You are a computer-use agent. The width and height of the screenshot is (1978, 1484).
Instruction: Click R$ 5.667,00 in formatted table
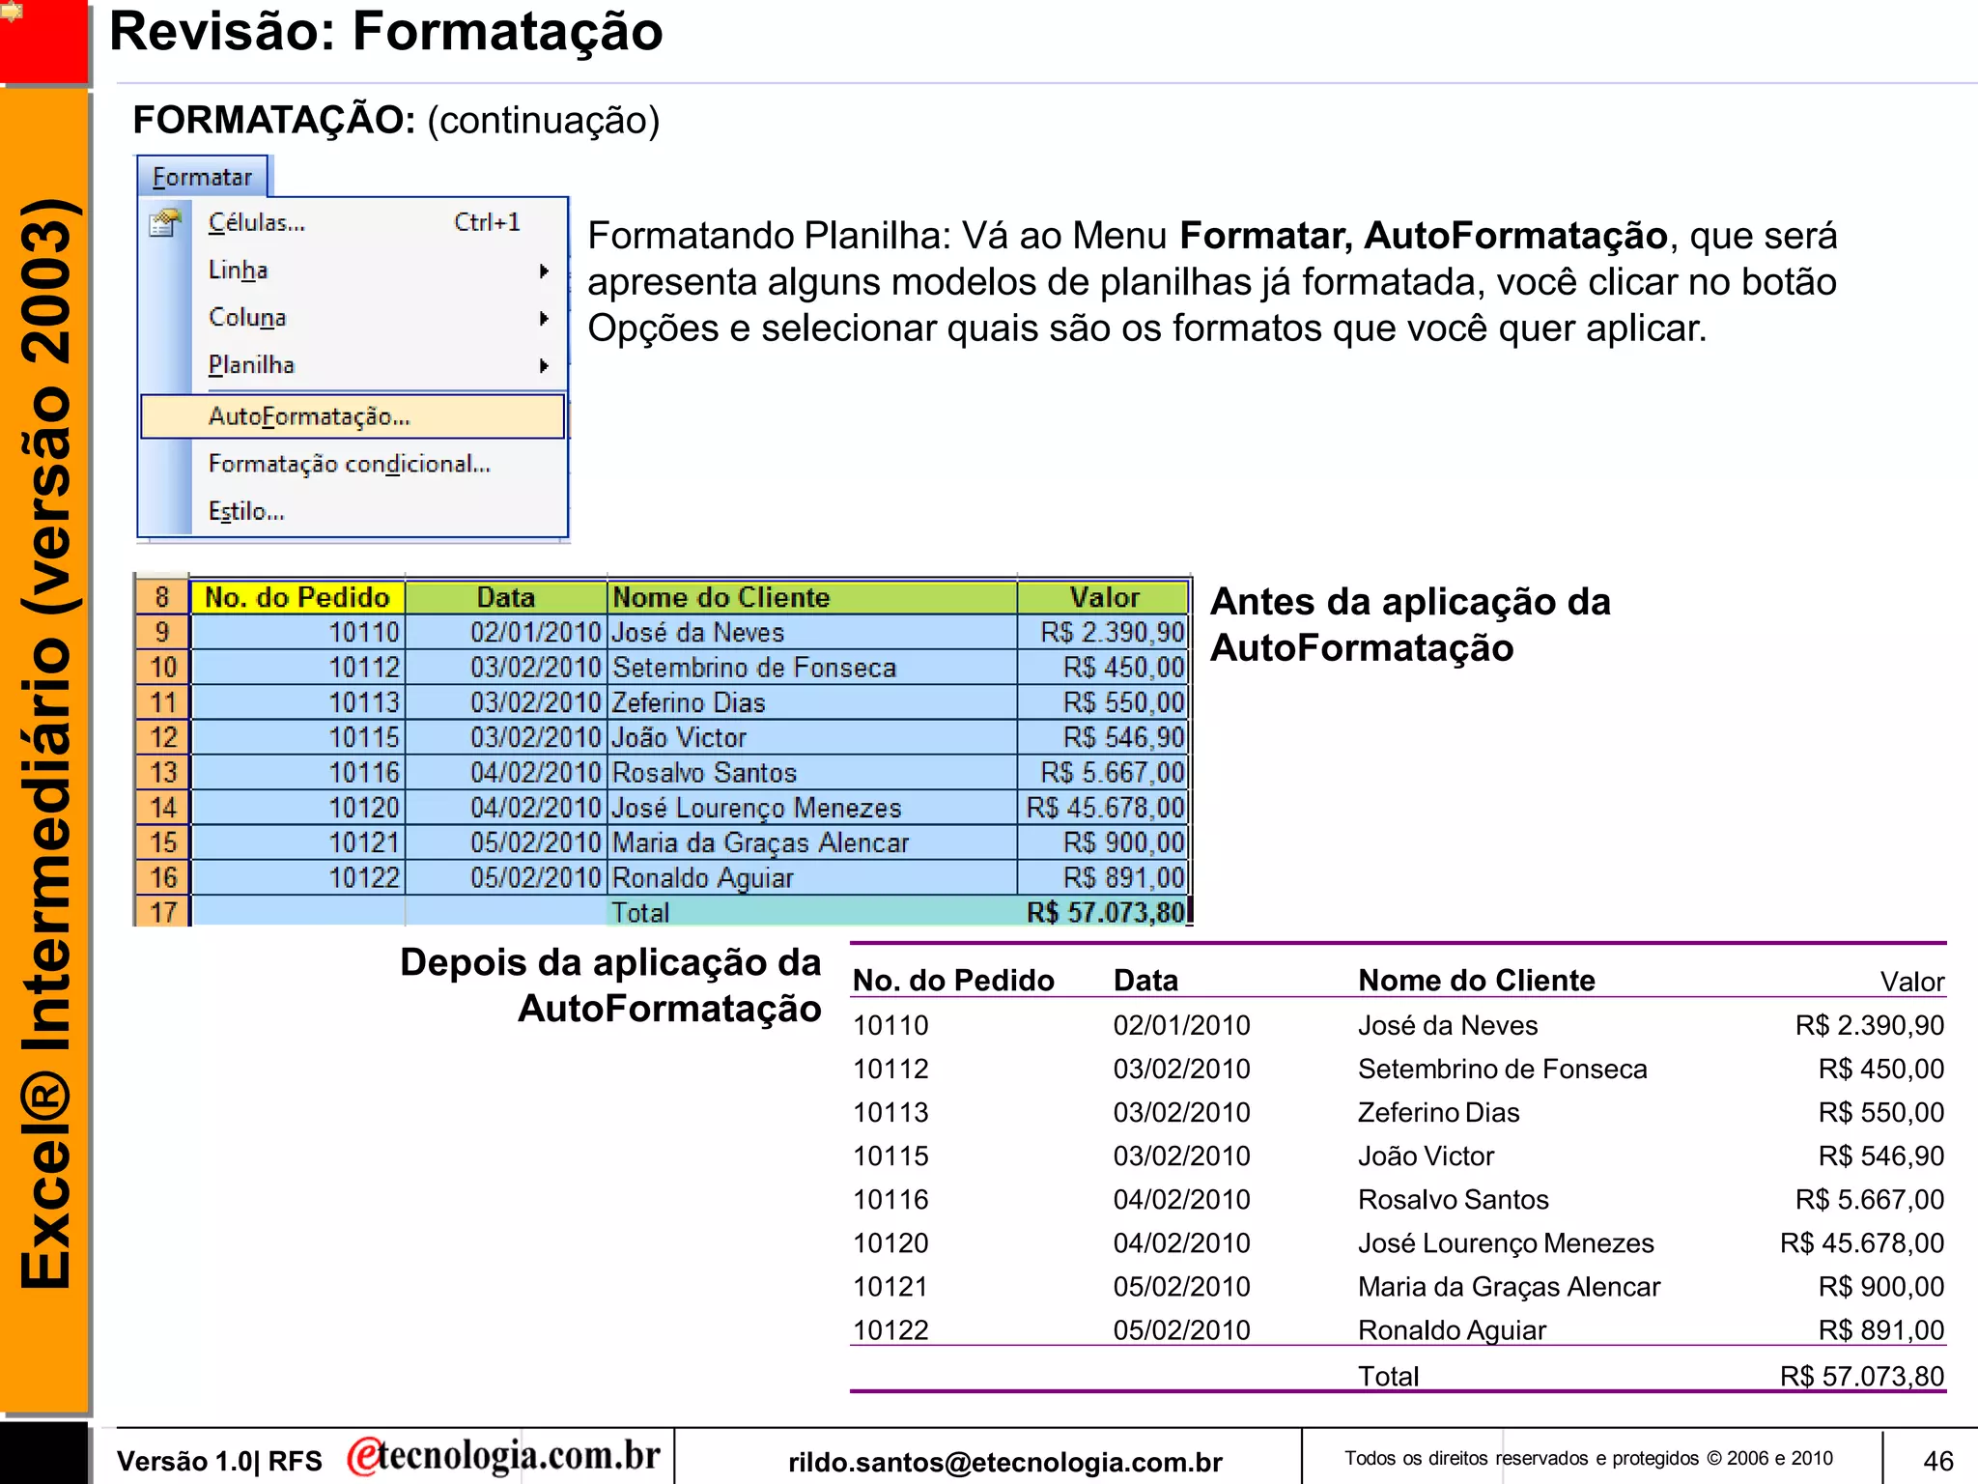coord(1869,1199)
